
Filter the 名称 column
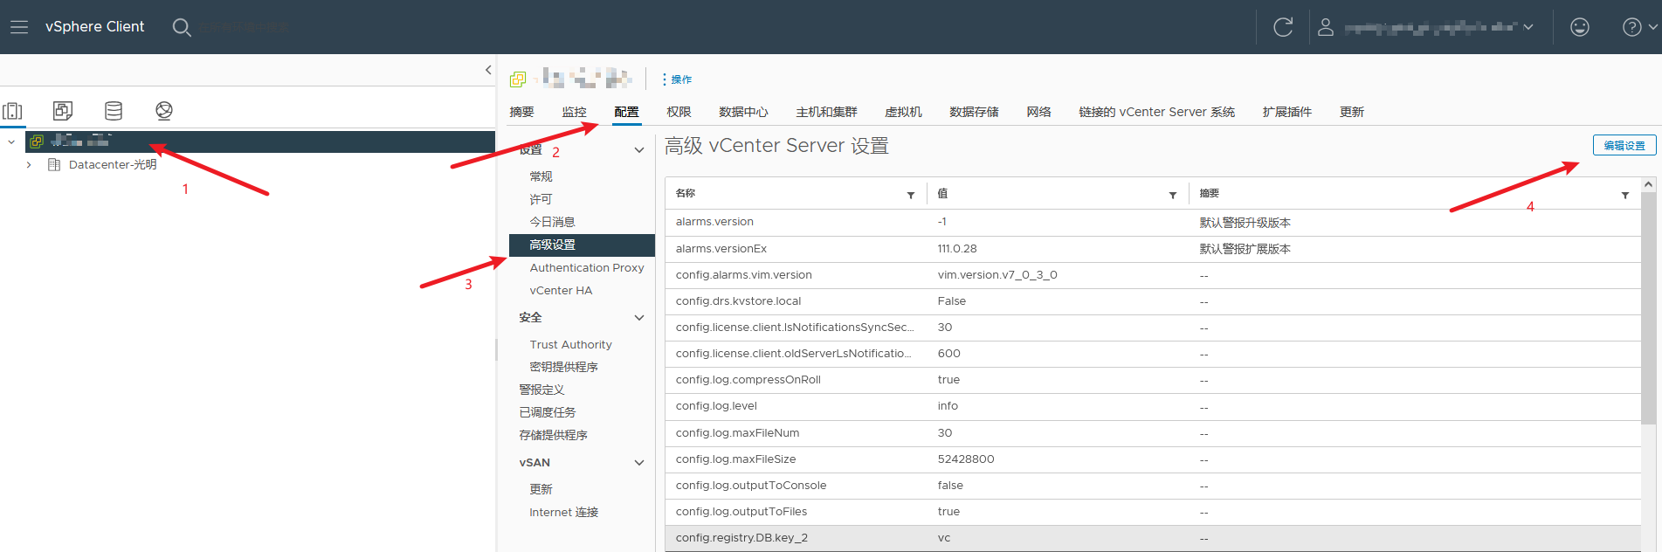tap(911, 195)
